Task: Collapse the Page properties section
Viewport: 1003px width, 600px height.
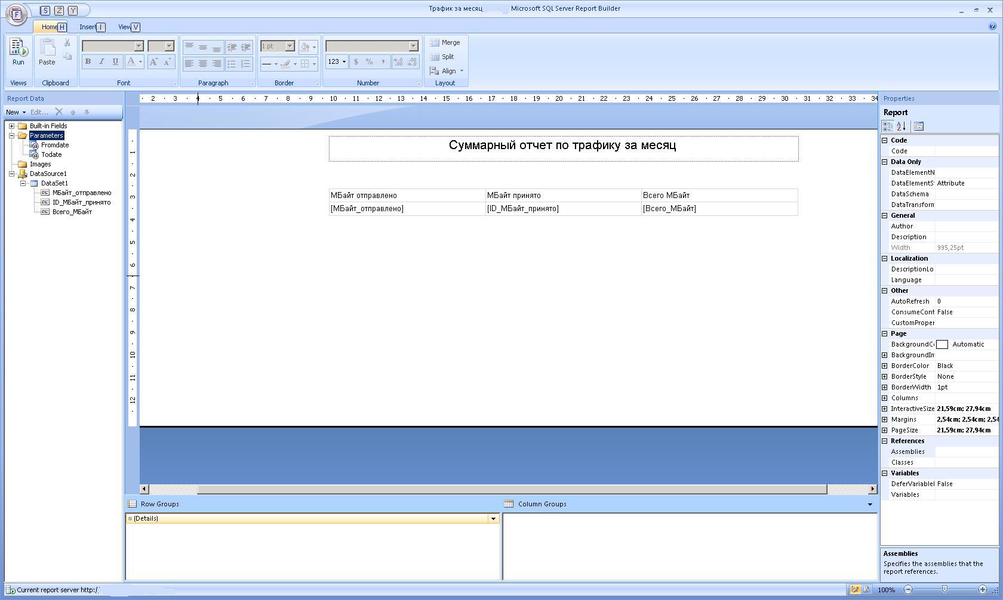Action: 885,333
